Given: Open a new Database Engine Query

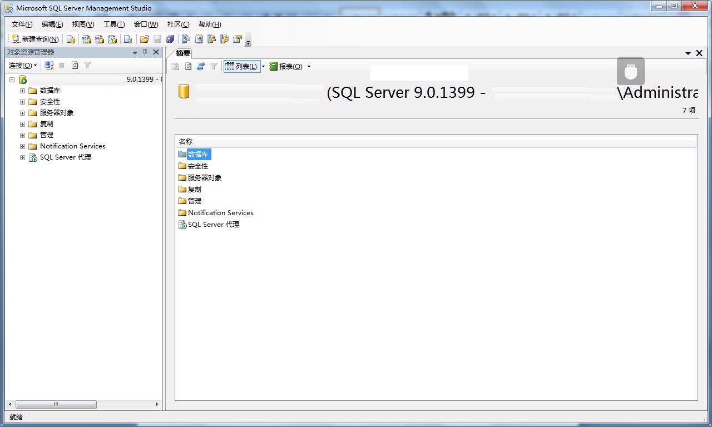Looking at the screenshot, I should coord(71,39).
